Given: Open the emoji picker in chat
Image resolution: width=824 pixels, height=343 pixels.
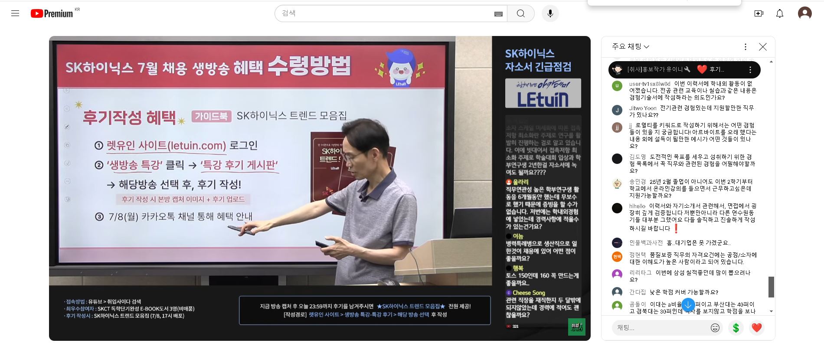Looking at the screenshot, I should click(x=715, y=328).
